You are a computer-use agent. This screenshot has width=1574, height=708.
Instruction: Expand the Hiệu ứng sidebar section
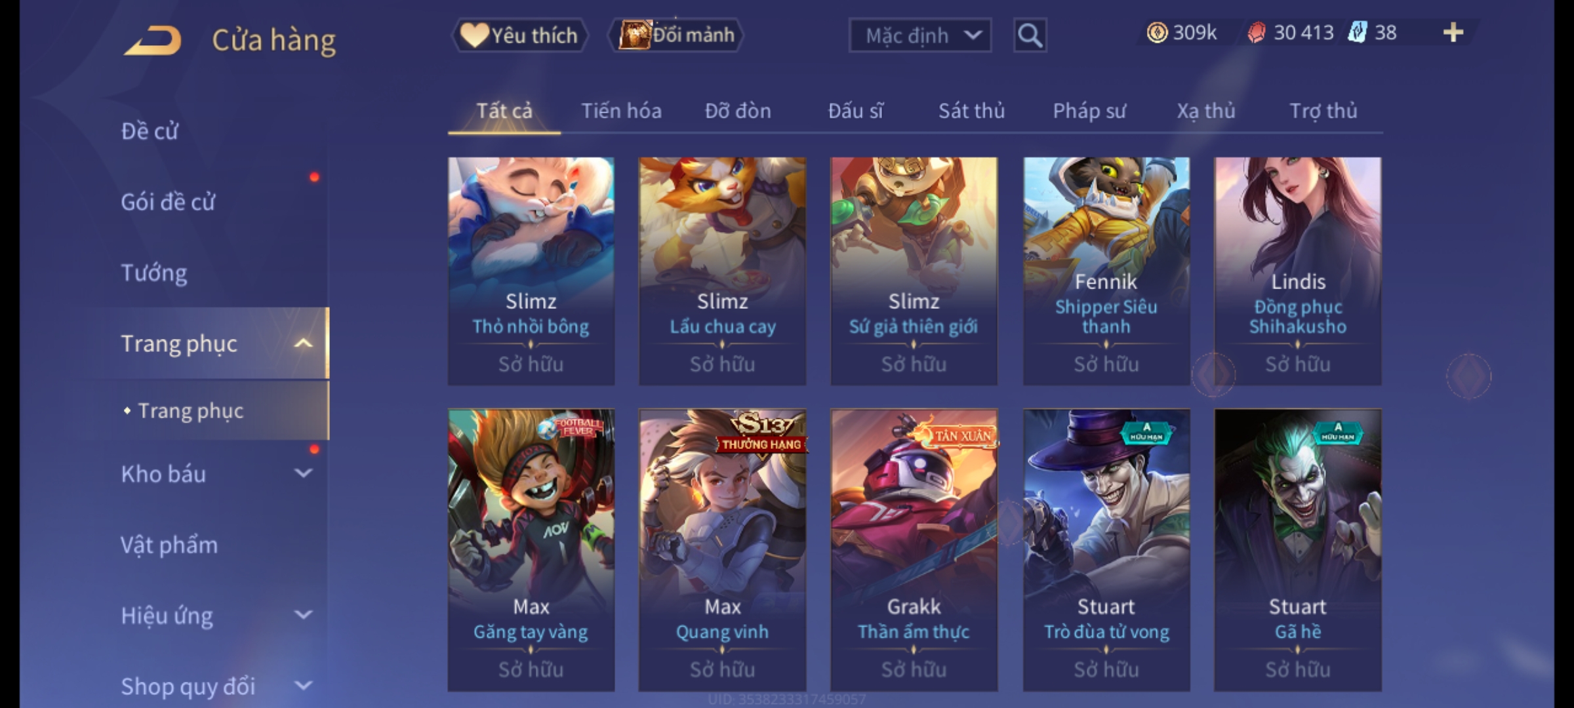coord(303,615)
